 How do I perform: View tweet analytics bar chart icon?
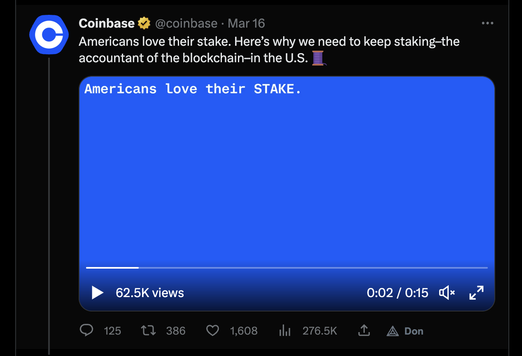click(285, 330)
